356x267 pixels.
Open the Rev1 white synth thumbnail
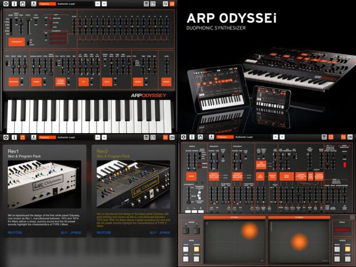point(45,184)
